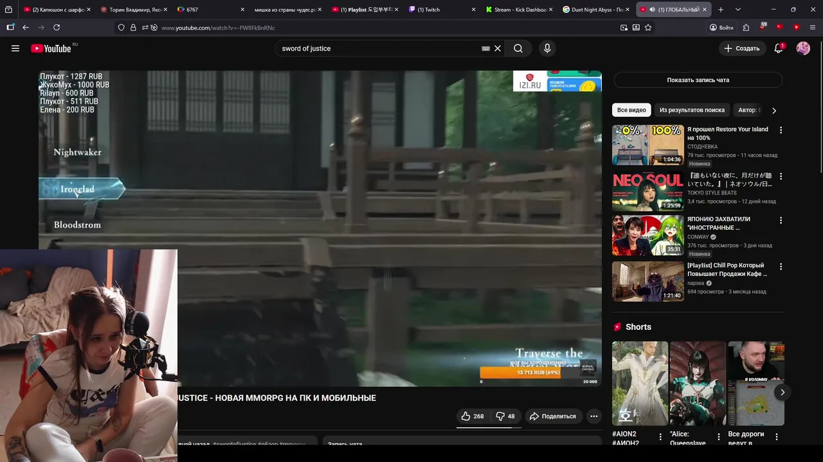The width and height of the screenshot is (823, 462).
Task: Click the orange donation goal progress bar
Action: click(x=538, y=372)
